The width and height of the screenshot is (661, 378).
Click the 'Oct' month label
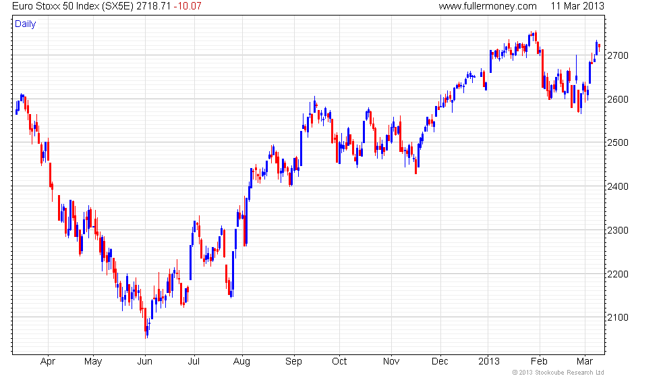[x=339, y=362]
